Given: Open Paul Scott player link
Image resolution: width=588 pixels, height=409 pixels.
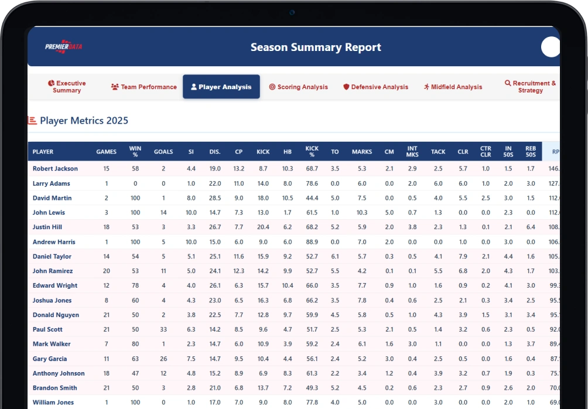Looking at the screenshot, I should coord(47,329).
